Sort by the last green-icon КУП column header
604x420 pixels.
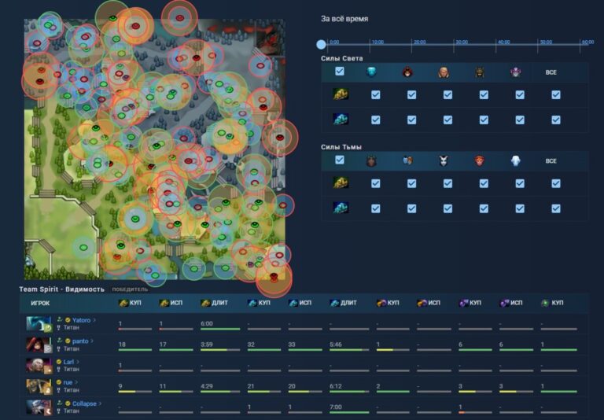point(552,304)
